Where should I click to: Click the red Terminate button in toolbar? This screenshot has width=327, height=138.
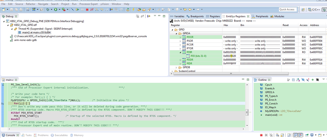point(87,9)
